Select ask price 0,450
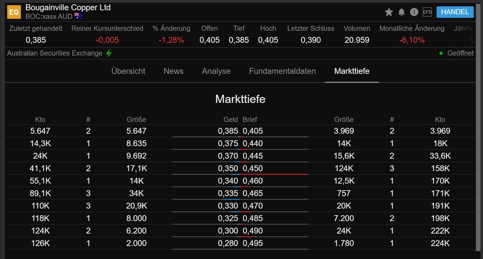Image resolution: width=483 pixels, height=259 pixels. 253,168
